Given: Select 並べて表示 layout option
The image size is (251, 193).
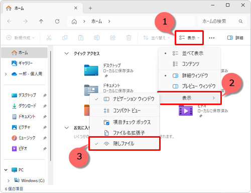Looking at the screenshot, I should click(190, 53).
